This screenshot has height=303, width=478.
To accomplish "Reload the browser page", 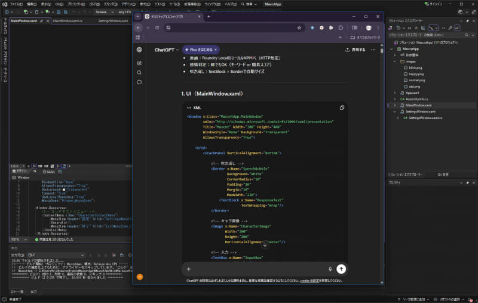I will point(157,27).
